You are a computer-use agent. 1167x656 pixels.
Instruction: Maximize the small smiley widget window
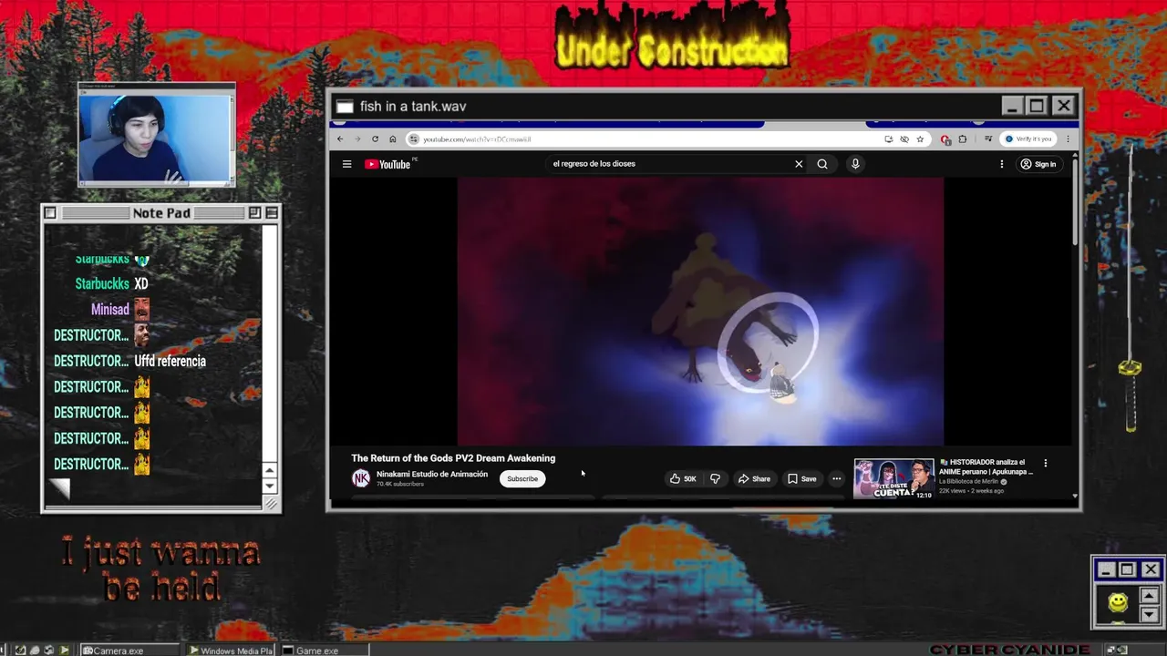[1128, 569]
